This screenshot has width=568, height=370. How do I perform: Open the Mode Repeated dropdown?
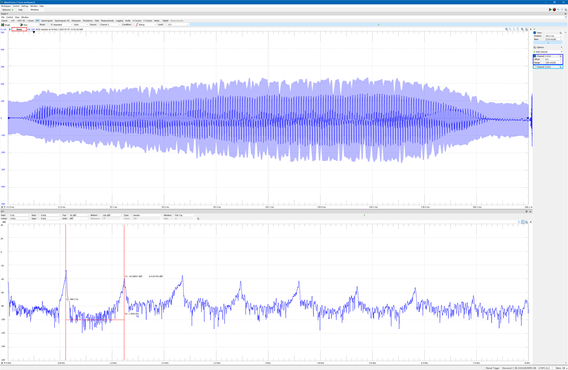(x=61, y=25)
